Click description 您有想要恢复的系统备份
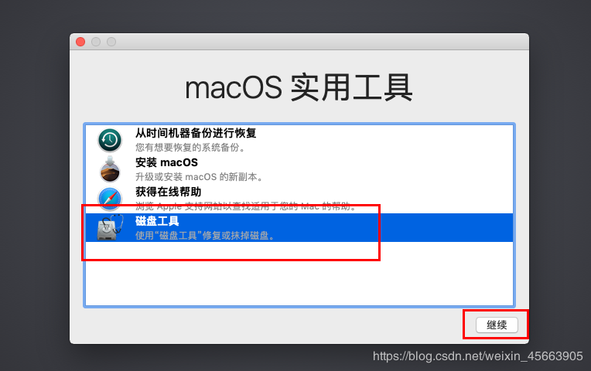The image size is (591, 371). [190, 148]
